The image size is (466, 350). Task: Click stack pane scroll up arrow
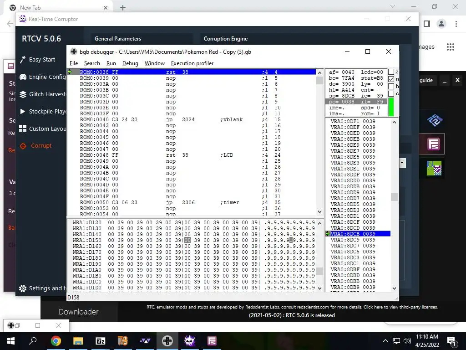coord(395,122)
